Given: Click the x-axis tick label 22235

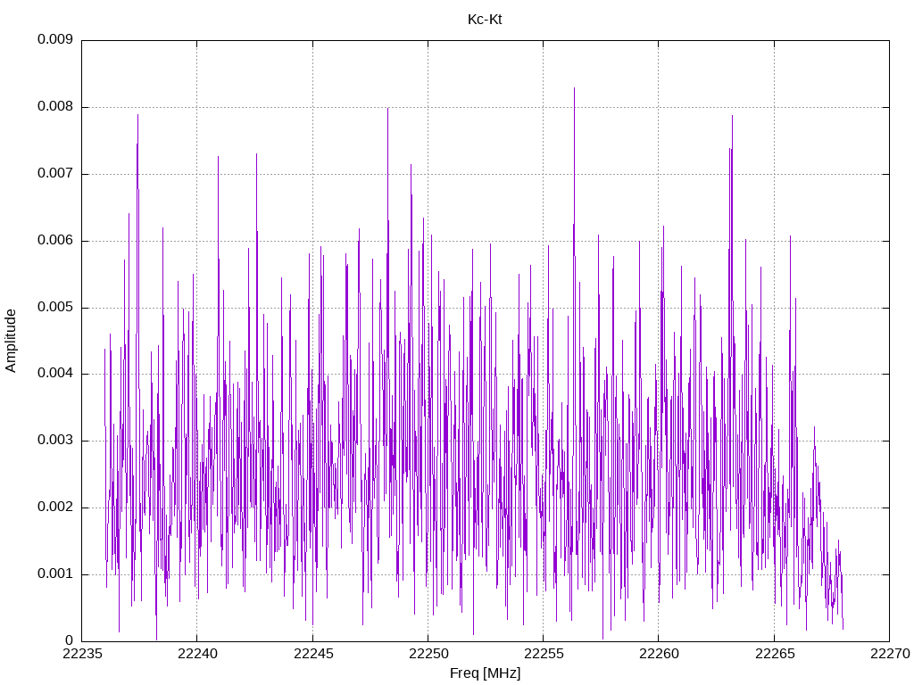Looking at the screenshot, I should click(x=81, y=654).
